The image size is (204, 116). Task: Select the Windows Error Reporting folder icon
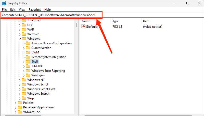(28, 71)
